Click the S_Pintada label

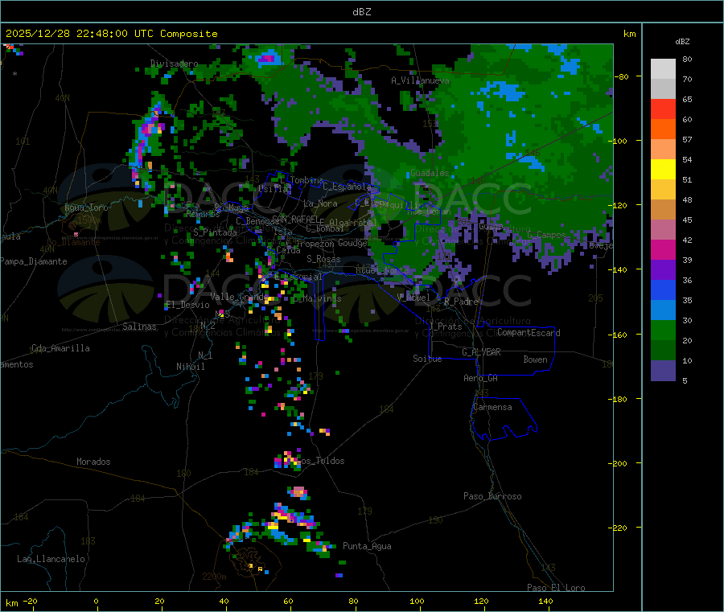pos(215,232)
